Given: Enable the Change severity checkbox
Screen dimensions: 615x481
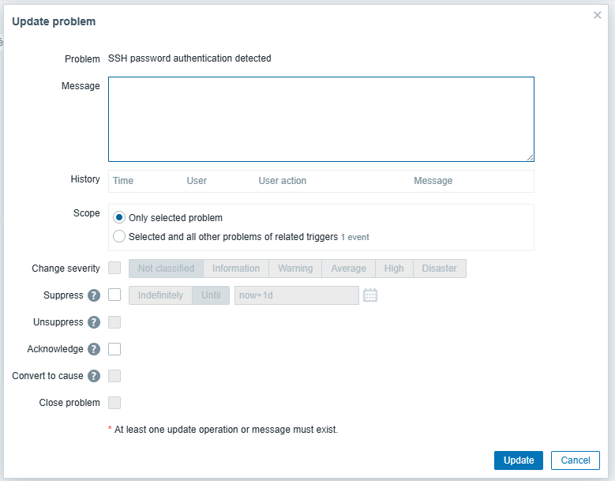Looking at the screenshot, I should pos(114,269).
